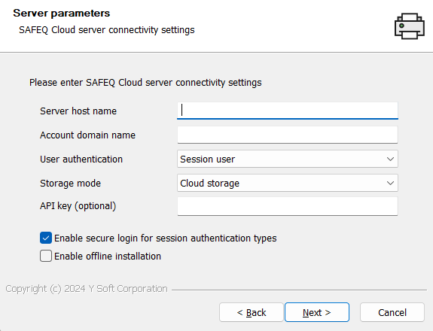Select the API key (optional) text box
Image resolution: width=433 pixels, height=331 pixels.
tap(288, 206)
